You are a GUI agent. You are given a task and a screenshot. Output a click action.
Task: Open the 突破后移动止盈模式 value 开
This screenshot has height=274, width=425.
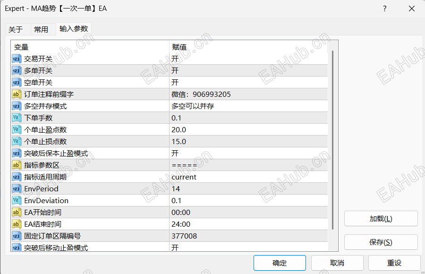coord(248,247)
